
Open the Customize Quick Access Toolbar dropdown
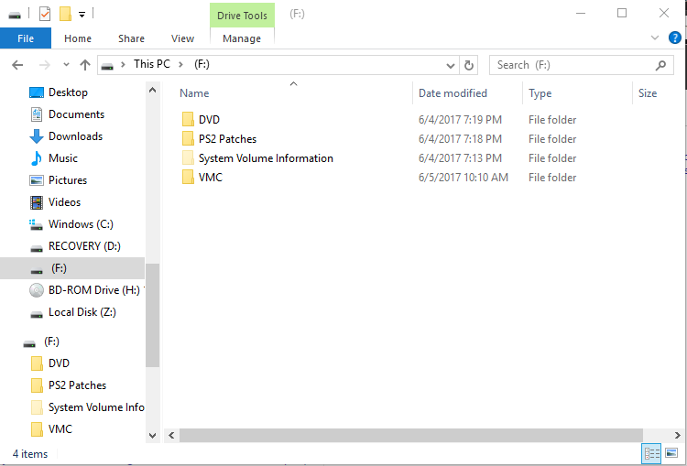(x=82, y=15)
